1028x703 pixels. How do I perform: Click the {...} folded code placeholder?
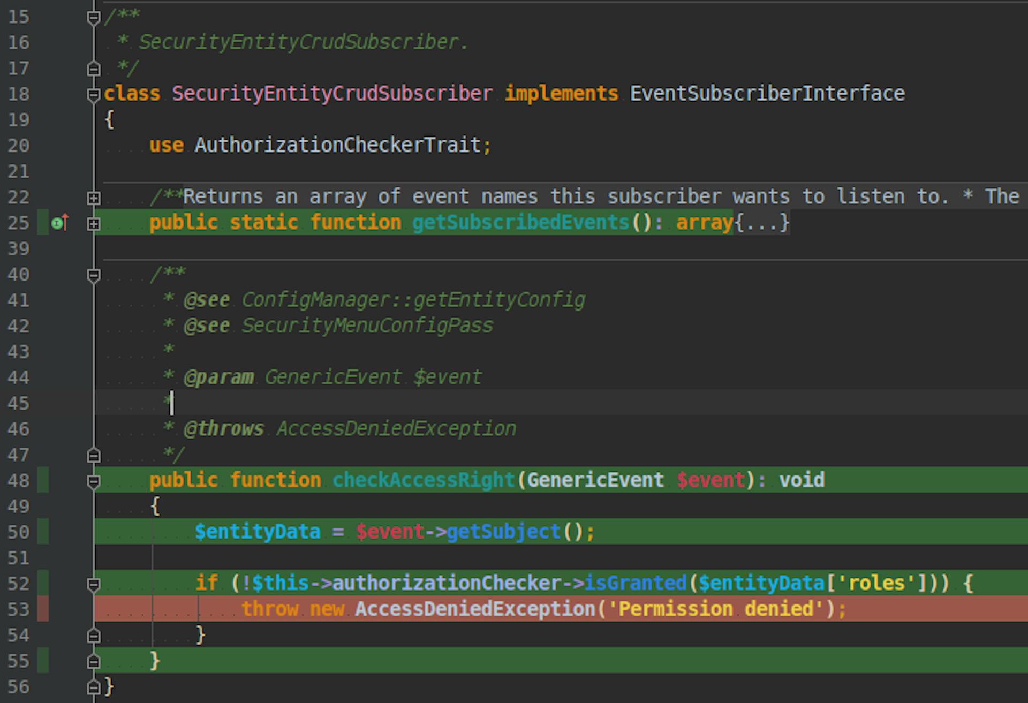point(761,223)
